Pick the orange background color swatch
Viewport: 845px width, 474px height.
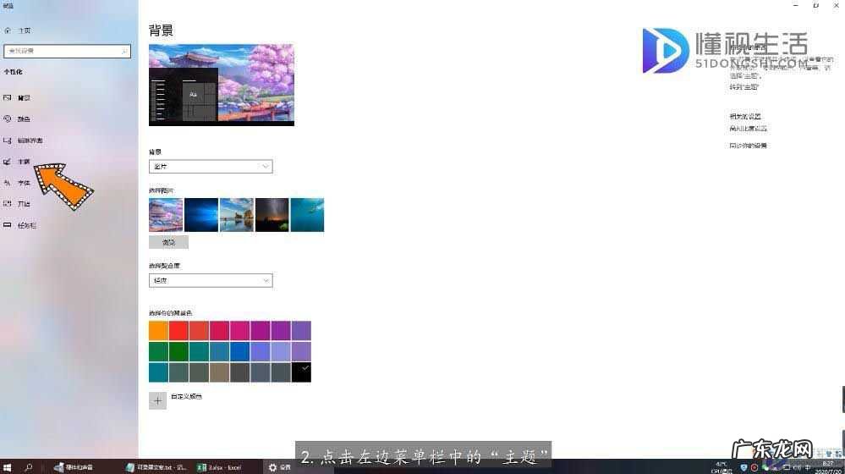(x=158, y=331)
